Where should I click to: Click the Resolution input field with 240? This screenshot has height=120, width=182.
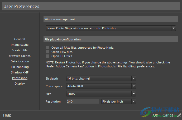click(x=83, y=101)
